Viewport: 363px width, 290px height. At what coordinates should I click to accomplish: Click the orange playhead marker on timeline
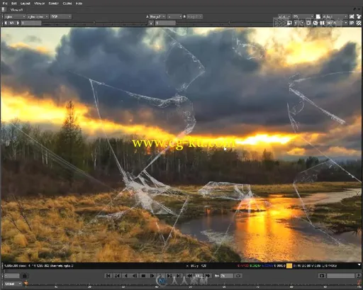click(x=26, y=283)
